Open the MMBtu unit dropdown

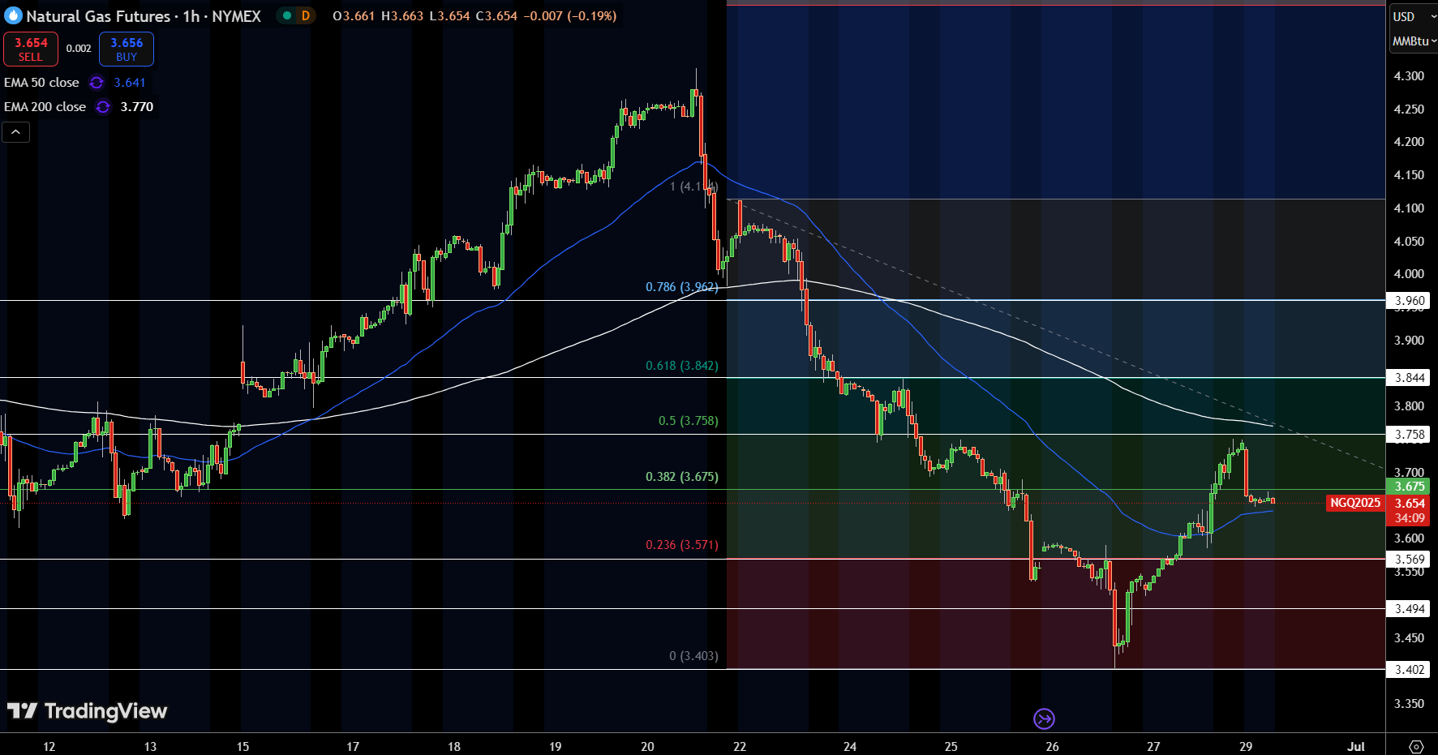[x=1414, y=41]
